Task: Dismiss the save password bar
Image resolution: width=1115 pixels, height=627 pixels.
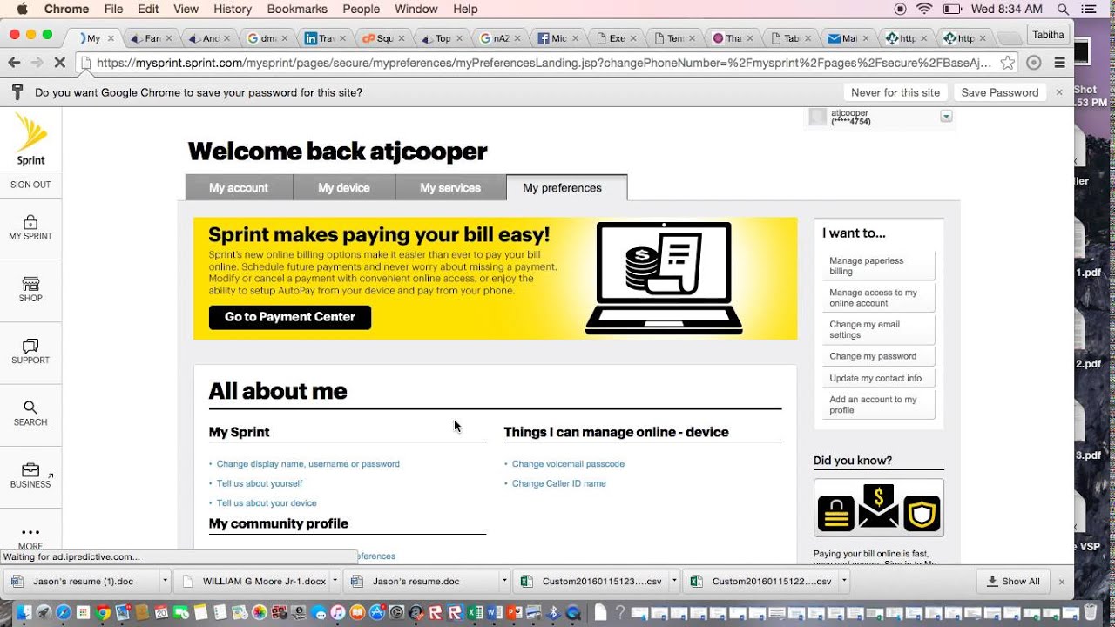Action: [x=1059, y=92]
